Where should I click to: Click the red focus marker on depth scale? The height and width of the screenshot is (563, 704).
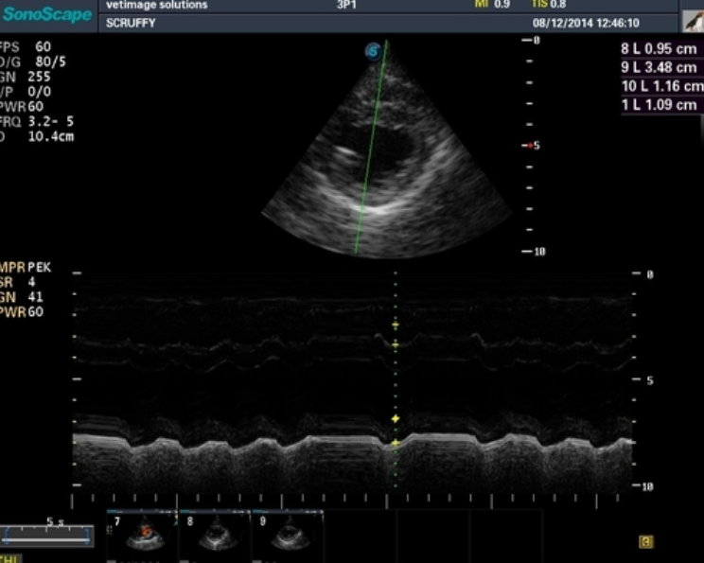(530, 146)
